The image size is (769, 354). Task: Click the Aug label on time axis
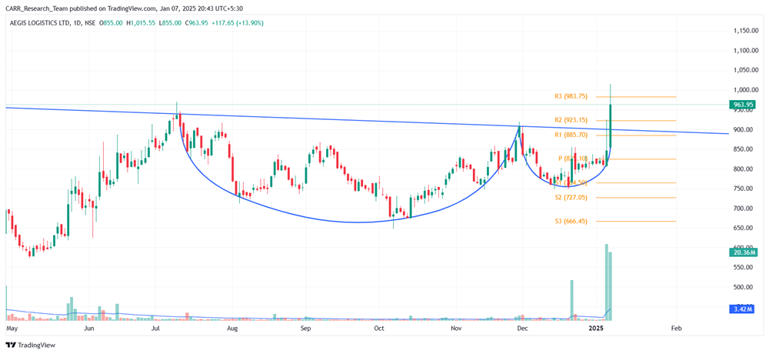point(232,328)
